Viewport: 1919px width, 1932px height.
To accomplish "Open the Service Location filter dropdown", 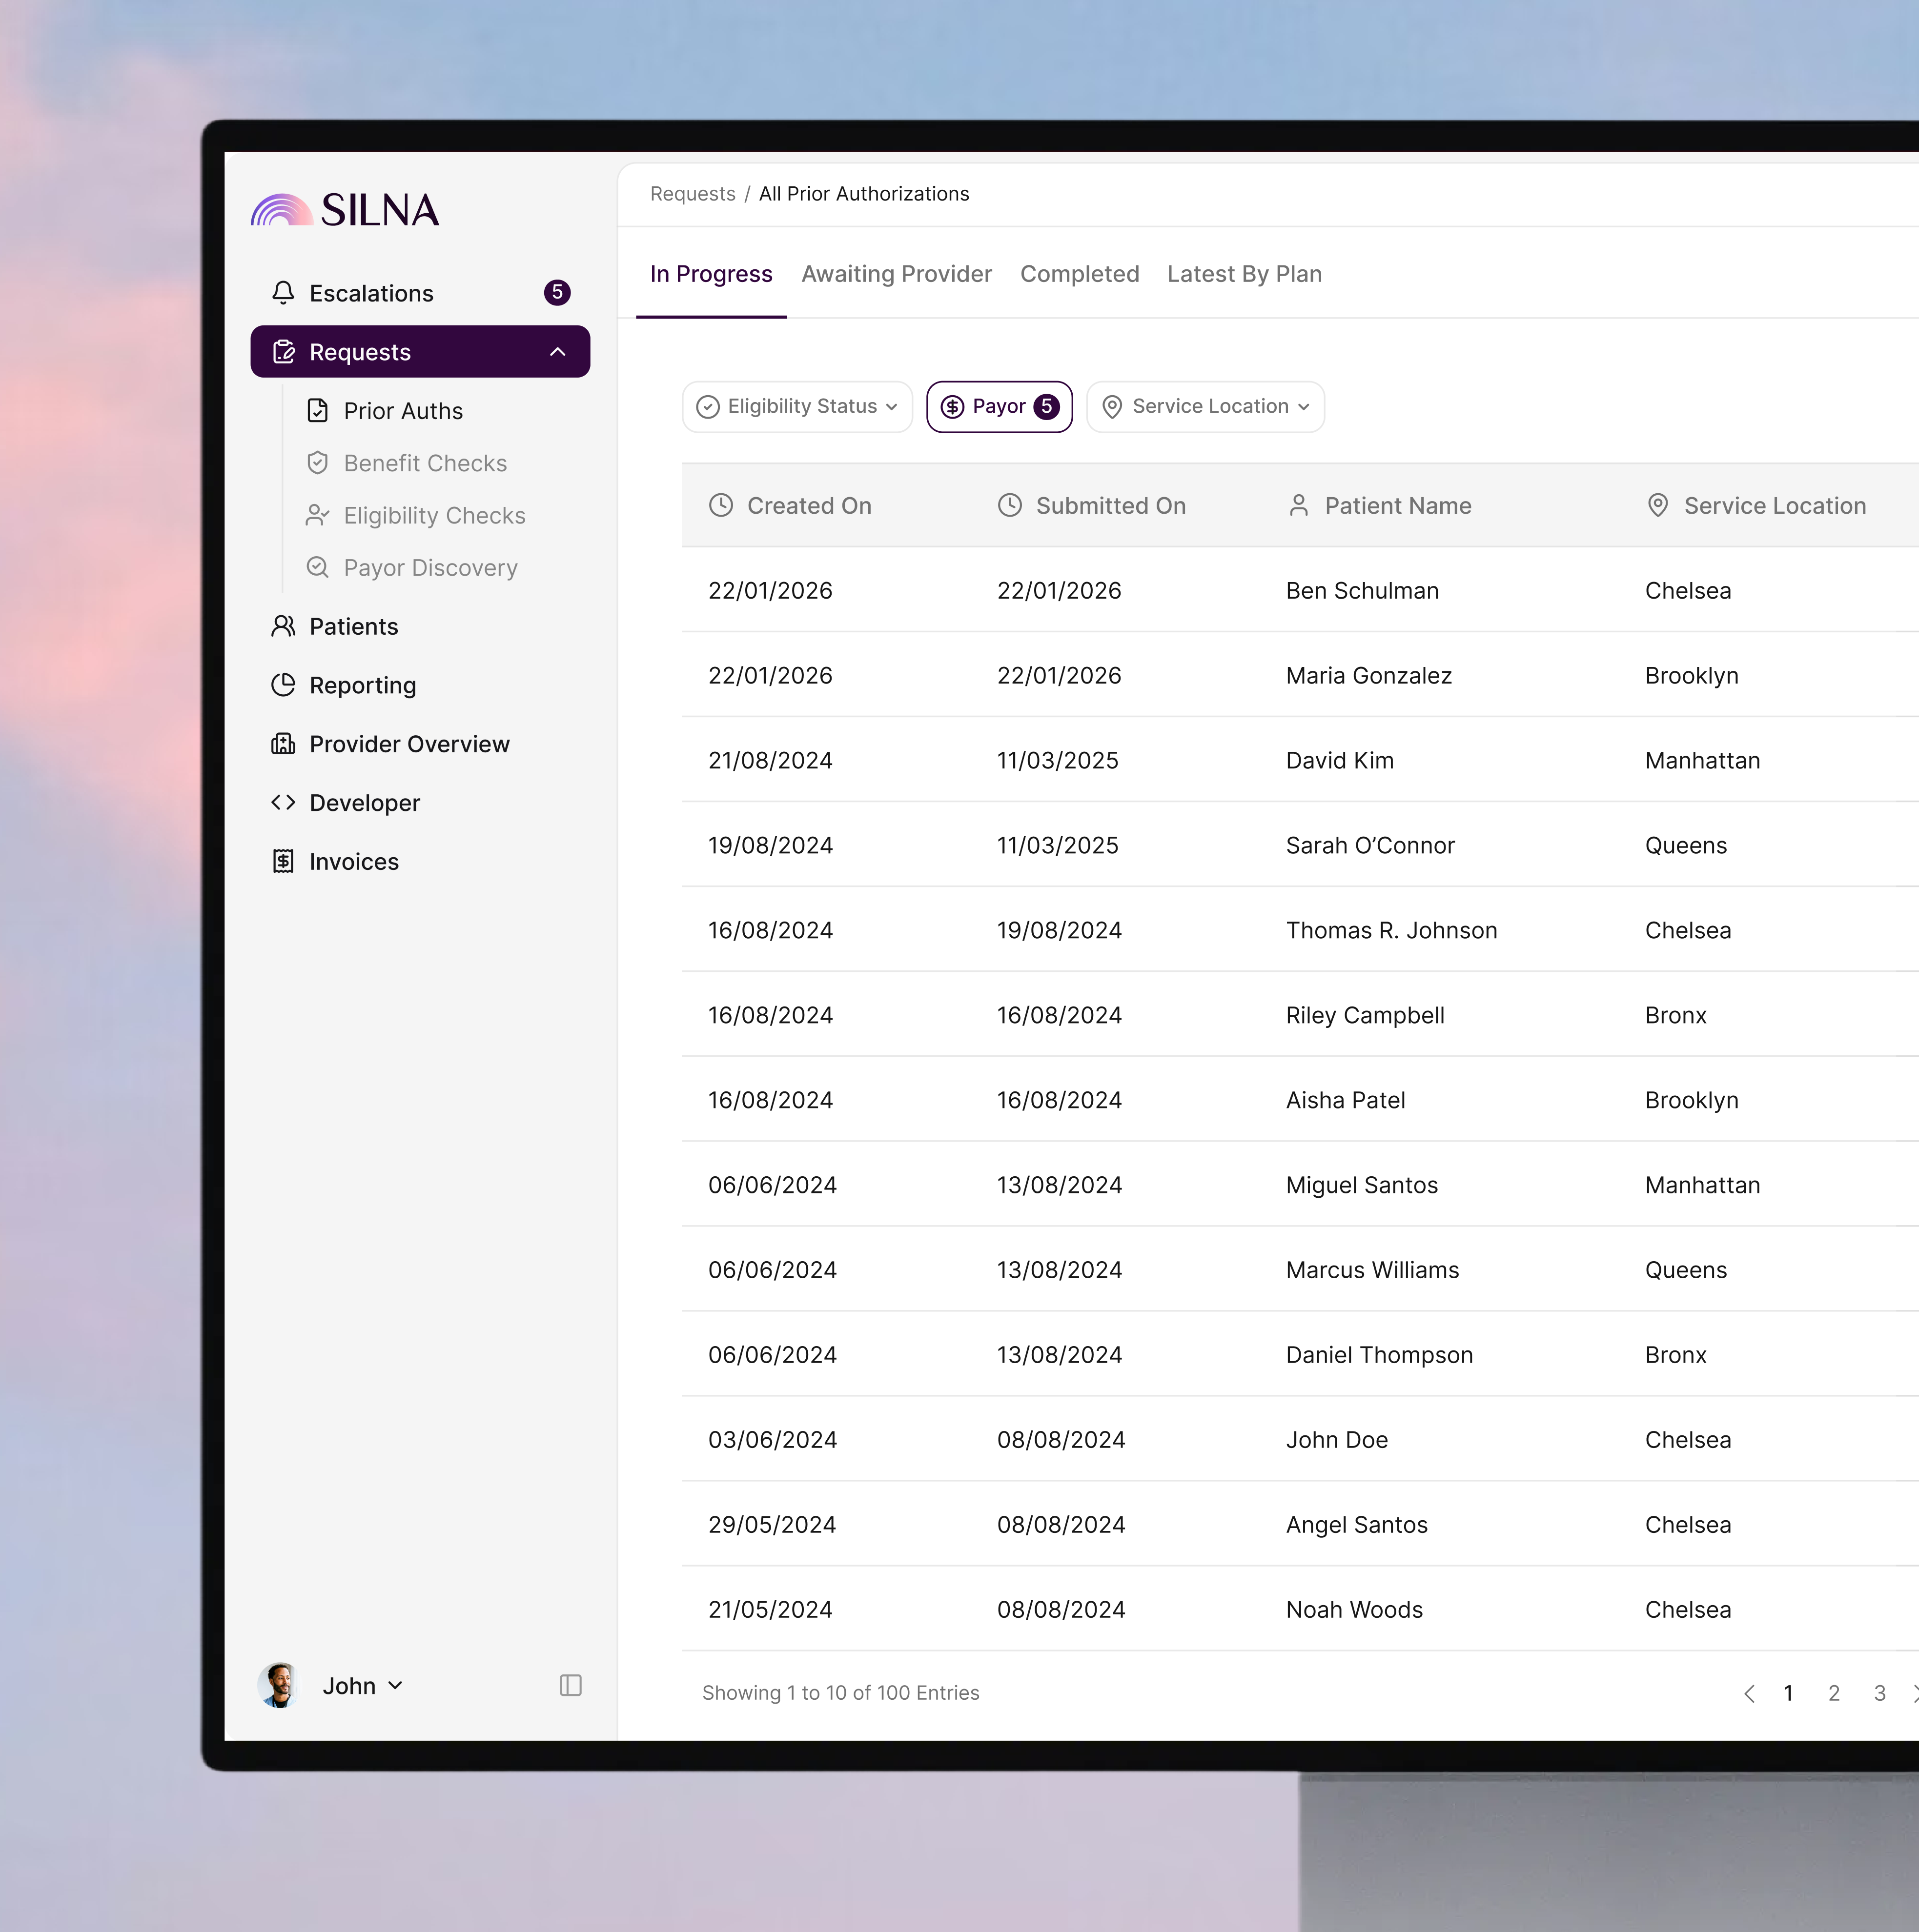I will click(1204, 407).
